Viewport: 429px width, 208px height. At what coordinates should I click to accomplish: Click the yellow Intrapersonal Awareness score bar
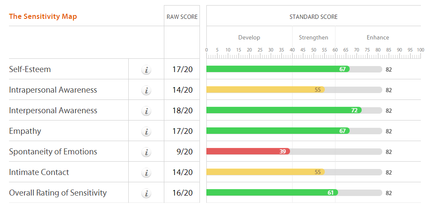click(x=265, y=90)
